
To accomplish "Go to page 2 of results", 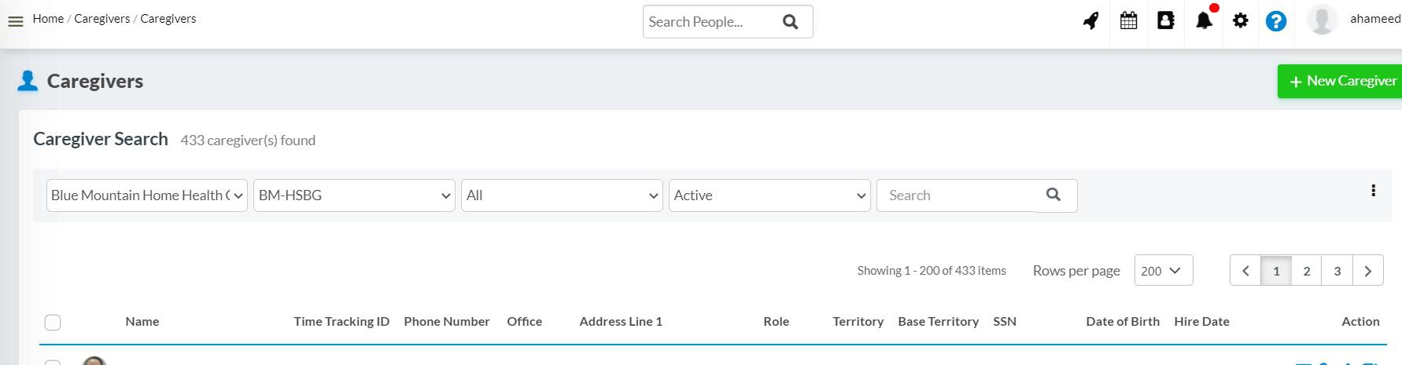I will (1306, 271).
